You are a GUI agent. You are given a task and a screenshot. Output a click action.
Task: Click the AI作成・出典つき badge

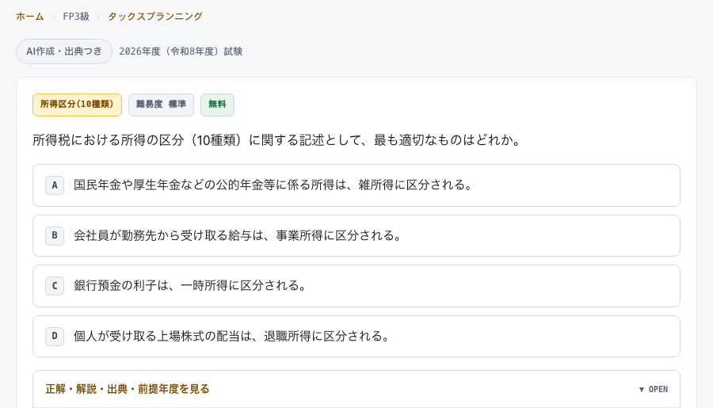(64, 51)
